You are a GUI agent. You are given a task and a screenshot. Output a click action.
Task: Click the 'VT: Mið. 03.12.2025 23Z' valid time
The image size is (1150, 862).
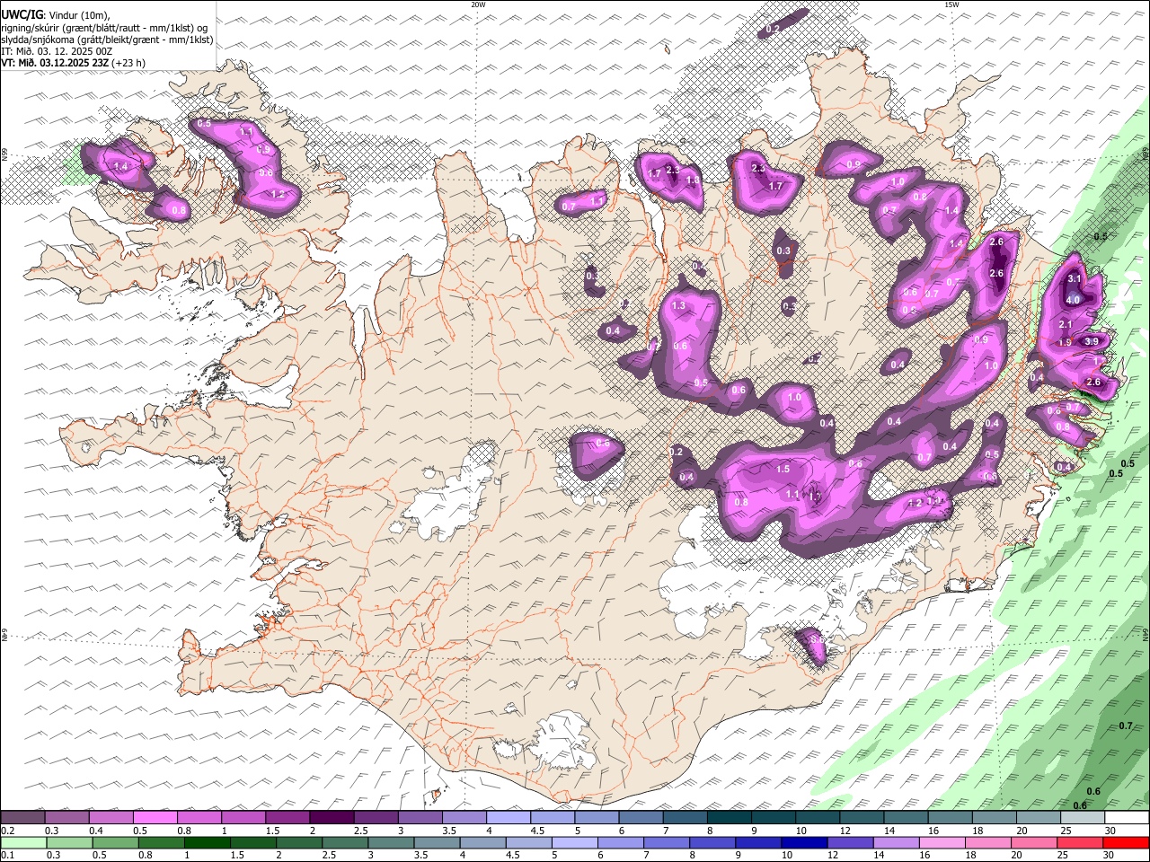click(x=55, y=63)
